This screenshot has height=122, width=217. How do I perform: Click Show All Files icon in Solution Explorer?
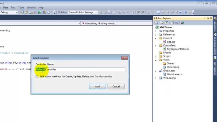pyautogui.click(x=162, y=23)
